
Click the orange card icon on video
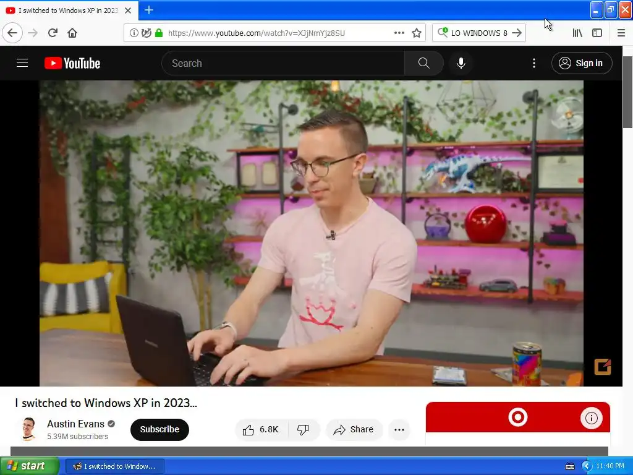602,367
